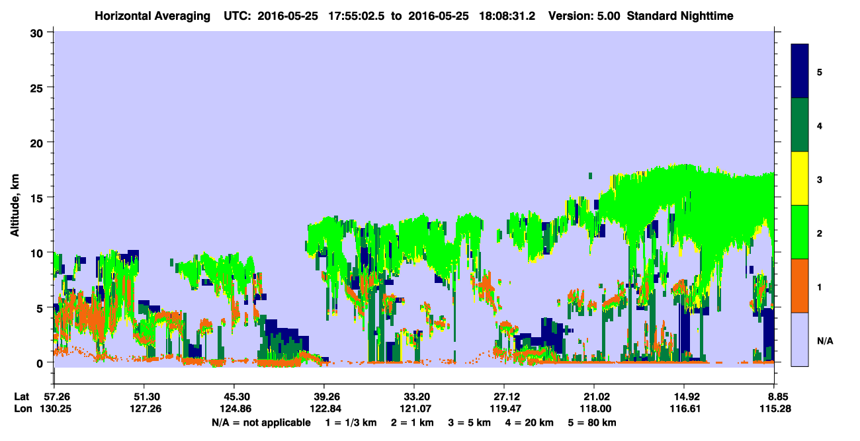Click longitude value 116.61
860x441 pixels.
pos(684,409)
